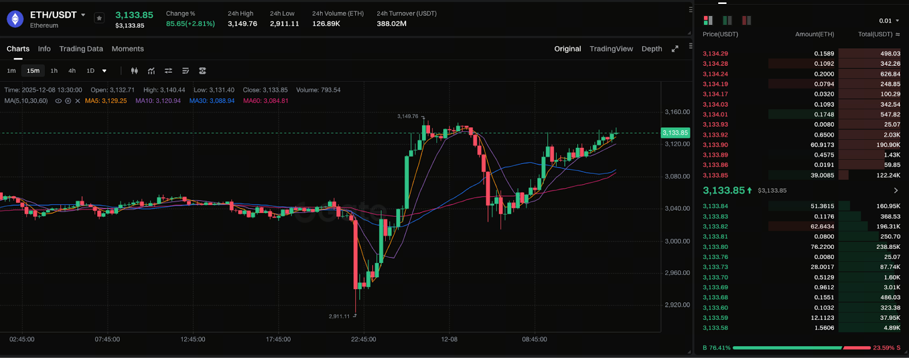
Task: Open the 0.01 price precision dropdown
Action: 889,21
